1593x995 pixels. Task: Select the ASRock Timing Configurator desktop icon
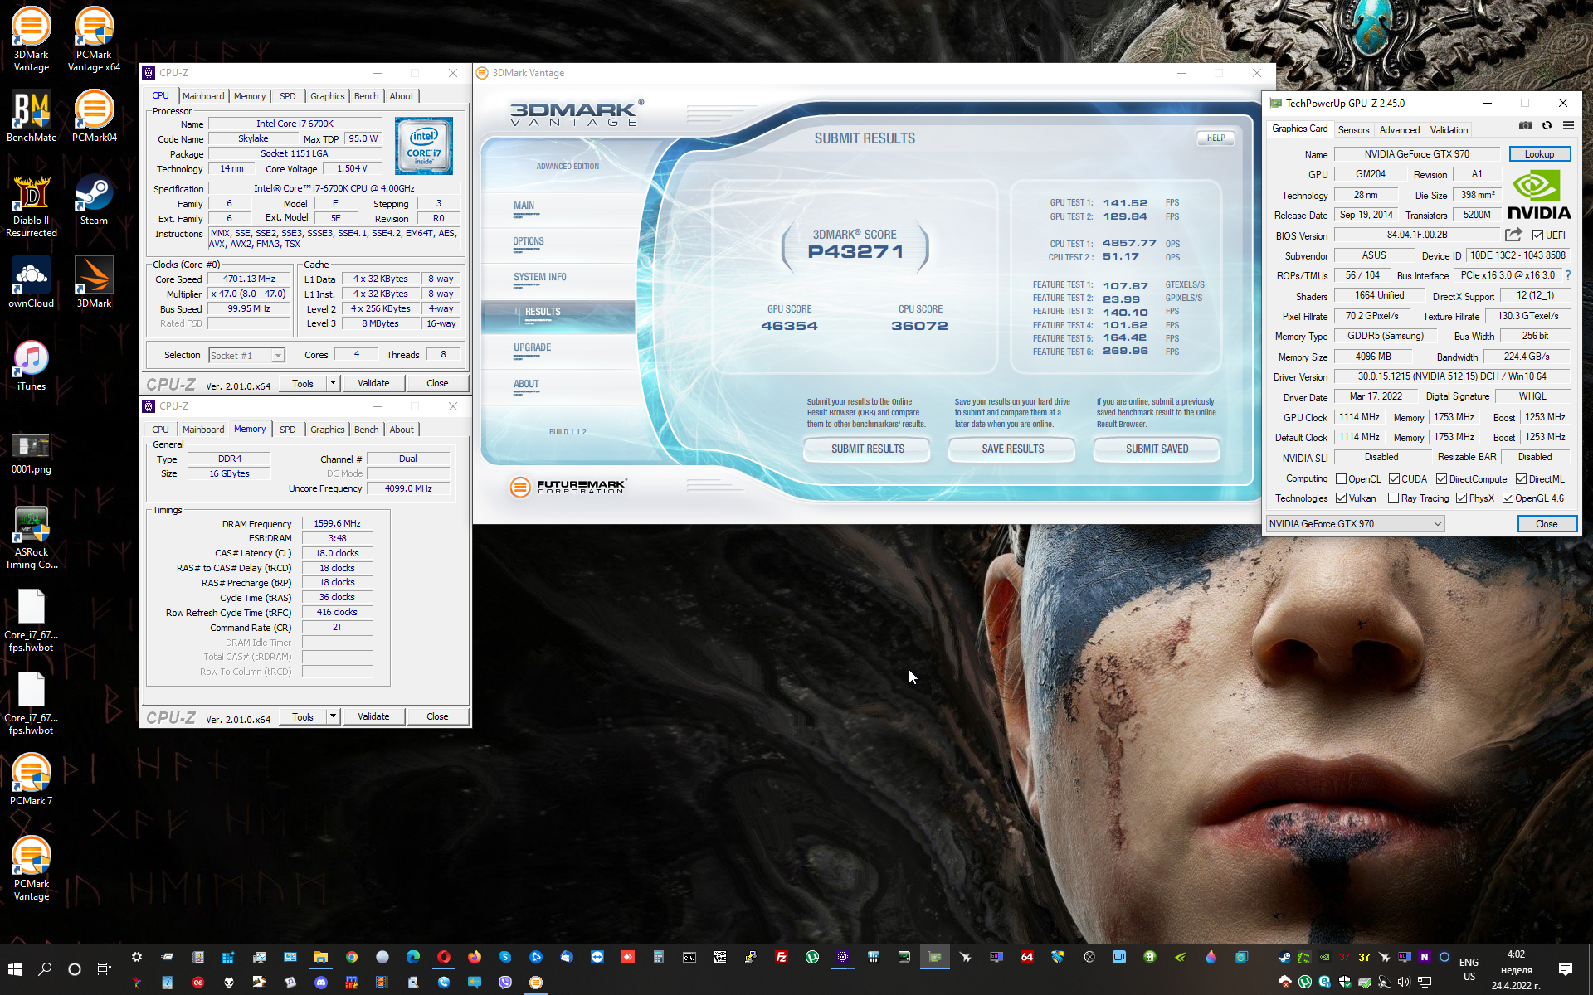pos(32,537)
